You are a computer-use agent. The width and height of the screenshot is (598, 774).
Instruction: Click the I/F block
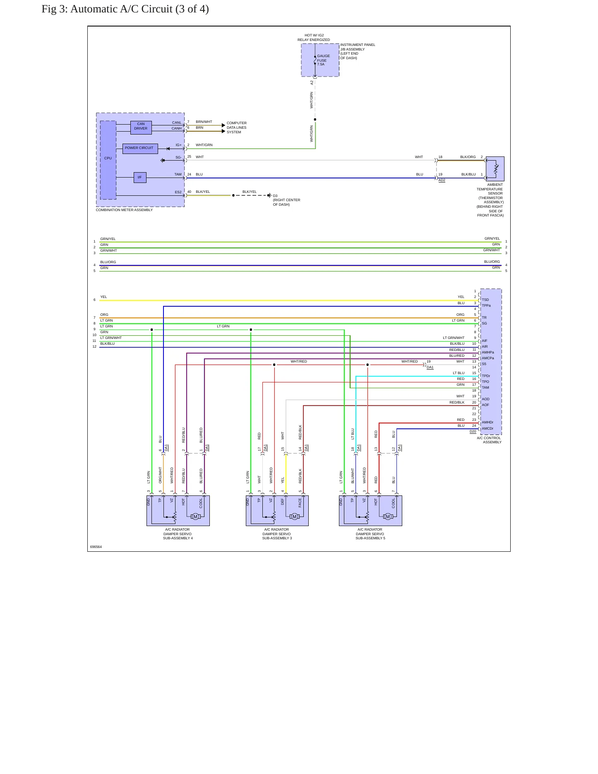[139, 178]
